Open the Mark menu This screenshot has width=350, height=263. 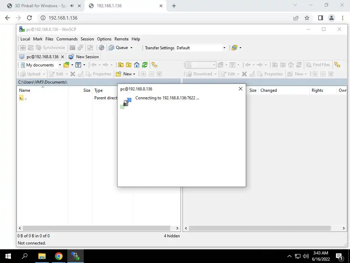pos(38,39)
